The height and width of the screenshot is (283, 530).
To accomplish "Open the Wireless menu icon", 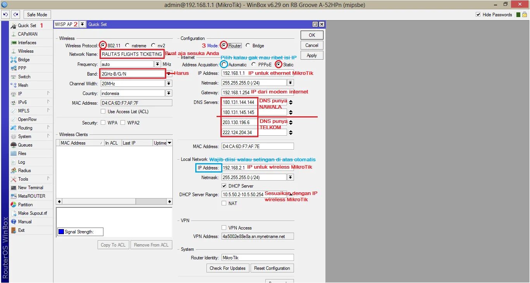I will point(14,51).
